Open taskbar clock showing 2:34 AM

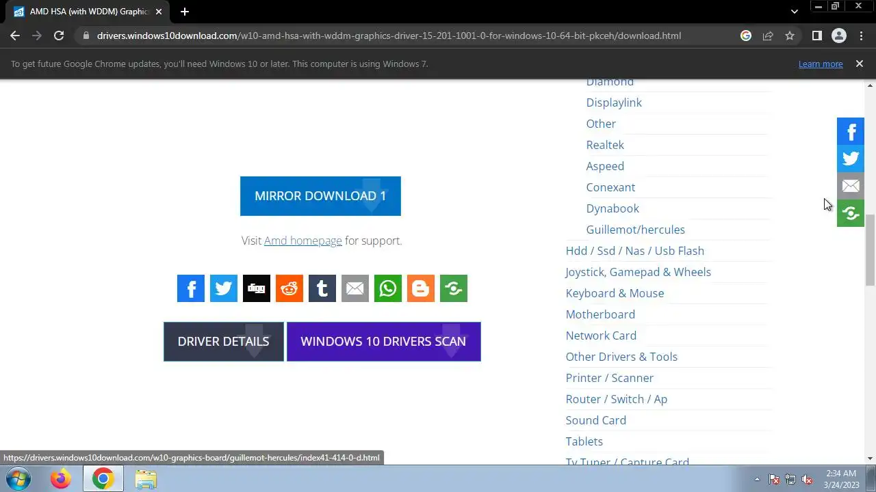pyautogui.click(x=841, y=479)
